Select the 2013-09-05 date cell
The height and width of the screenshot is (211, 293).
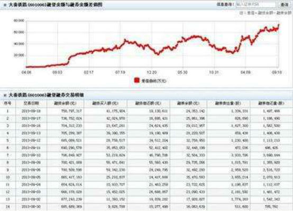31,177
